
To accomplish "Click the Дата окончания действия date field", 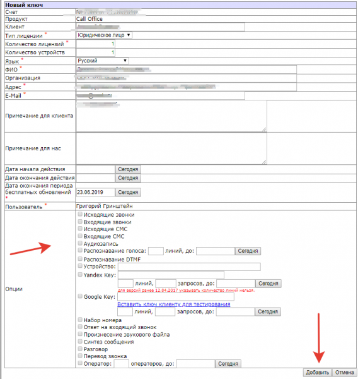I will (96, 178).
